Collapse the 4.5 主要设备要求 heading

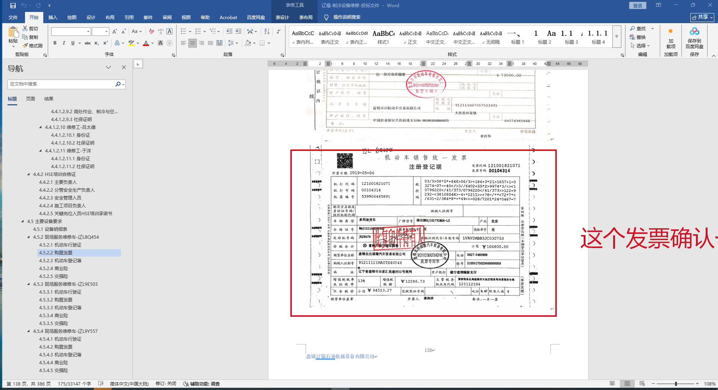click(23, 222)
